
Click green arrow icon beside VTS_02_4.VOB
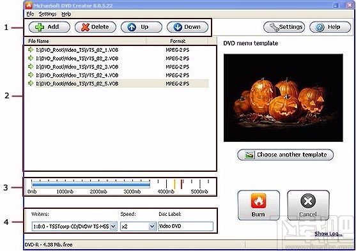pos(31,75)
